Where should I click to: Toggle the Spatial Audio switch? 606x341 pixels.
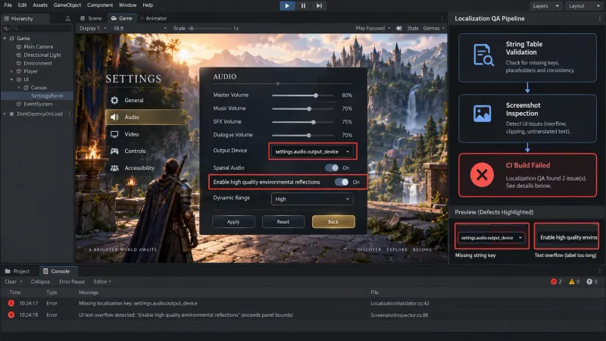click(332, 167)
